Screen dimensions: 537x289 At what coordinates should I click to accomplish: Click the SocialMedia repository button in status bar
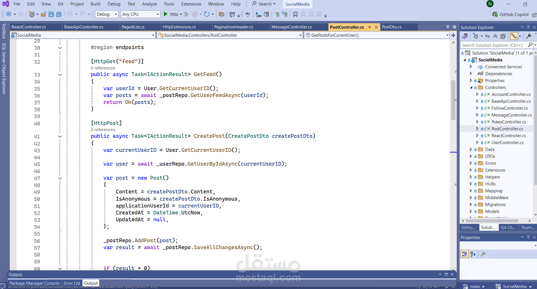coord(514,286)
